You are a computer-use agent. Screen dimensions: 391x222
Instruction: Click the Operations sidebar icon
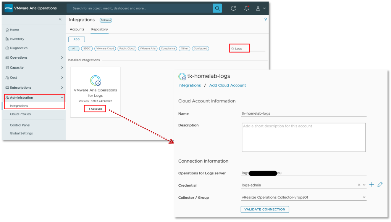coord(7,57)
